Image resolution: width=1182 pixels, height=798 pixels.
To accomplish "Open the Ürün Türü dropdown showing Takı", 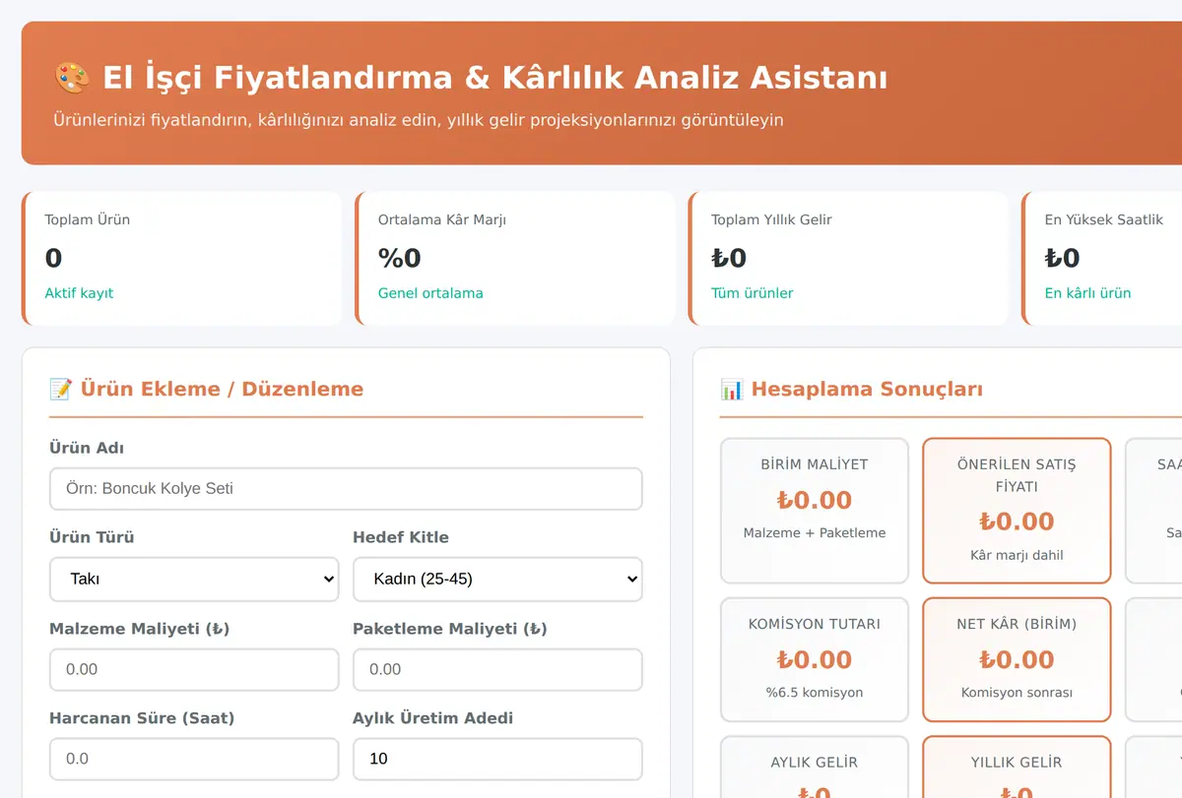I will coord(194,579).
